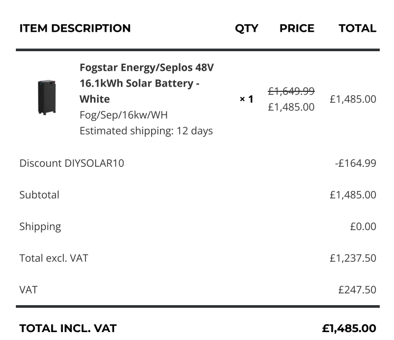Image resolution: width=394 pixels, height=340 pixels.
Task: Click the TOTAL INCL. VAT bold amount
Action: point(349,328)
